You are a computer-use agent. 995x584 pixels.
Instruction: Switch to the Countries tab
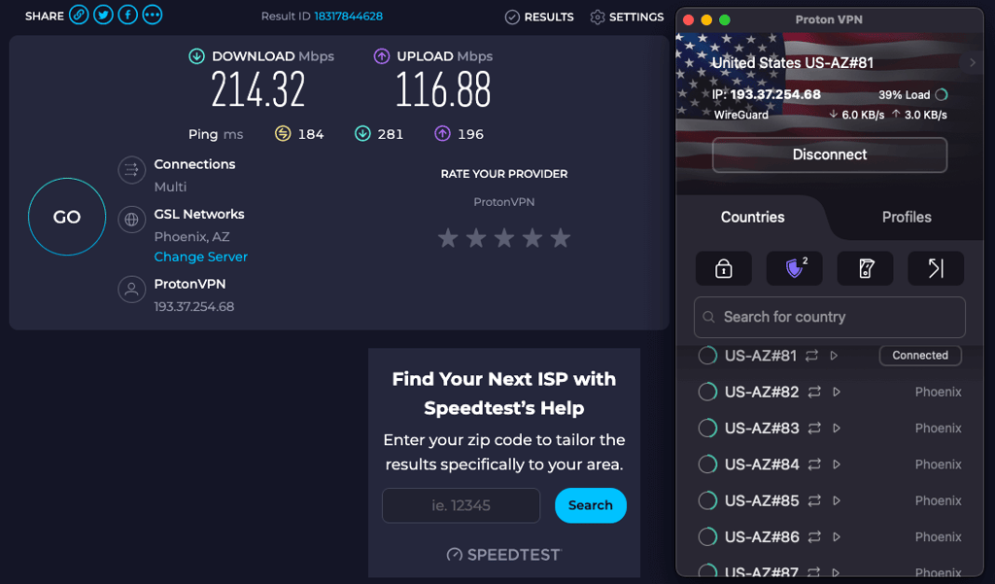753,217
